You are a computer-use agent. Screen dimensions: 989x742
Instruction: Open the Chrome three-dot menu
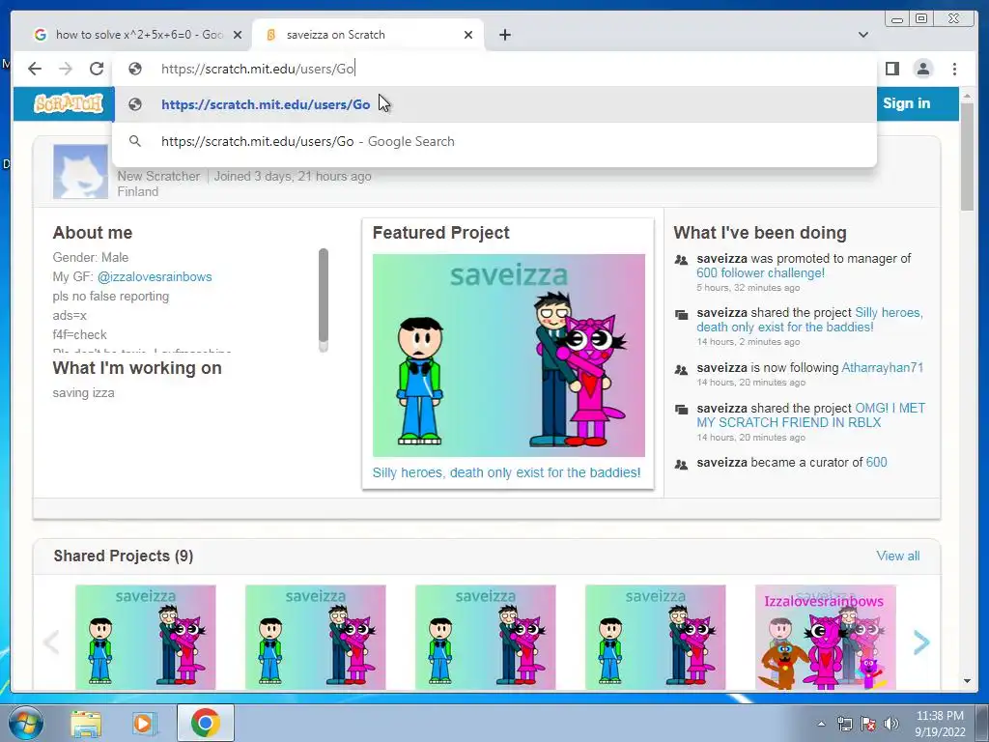[954, 69]
